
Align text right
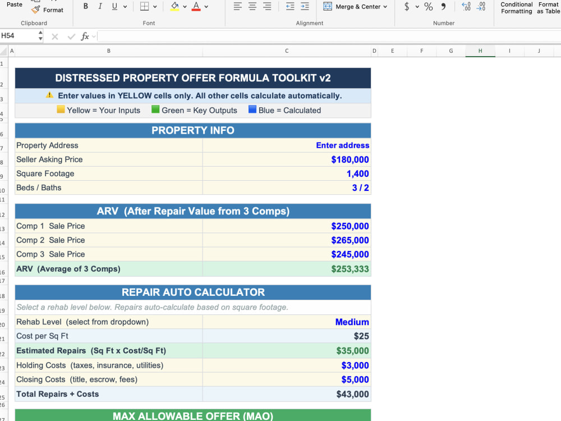[x=267, y=6]
